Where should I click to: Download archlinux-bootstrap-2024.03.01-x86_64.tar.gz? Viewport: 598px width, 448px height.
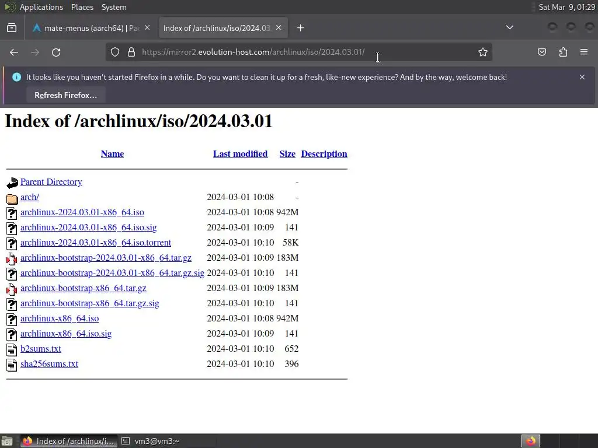tap(106, 258)
